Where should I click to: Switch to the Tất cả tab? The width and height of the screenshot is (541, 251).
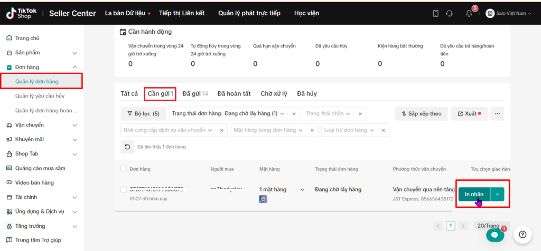pos(129,94)
